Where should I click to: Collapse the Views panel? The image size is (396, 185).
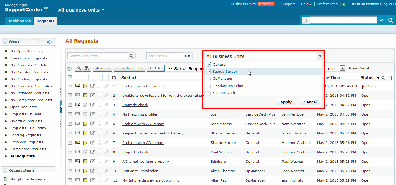coord(5,41)
